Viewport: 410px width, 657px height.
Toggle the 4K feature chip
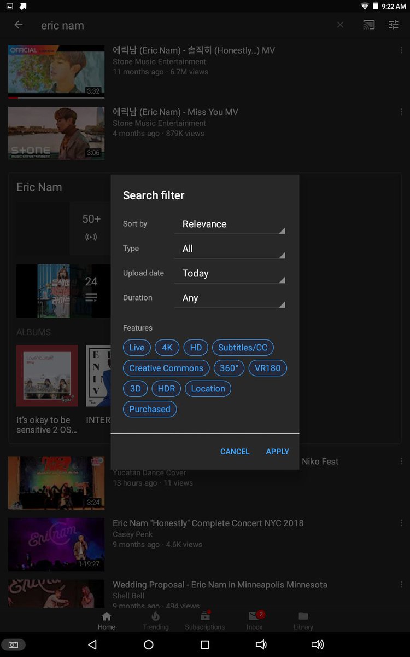point(167,348)
